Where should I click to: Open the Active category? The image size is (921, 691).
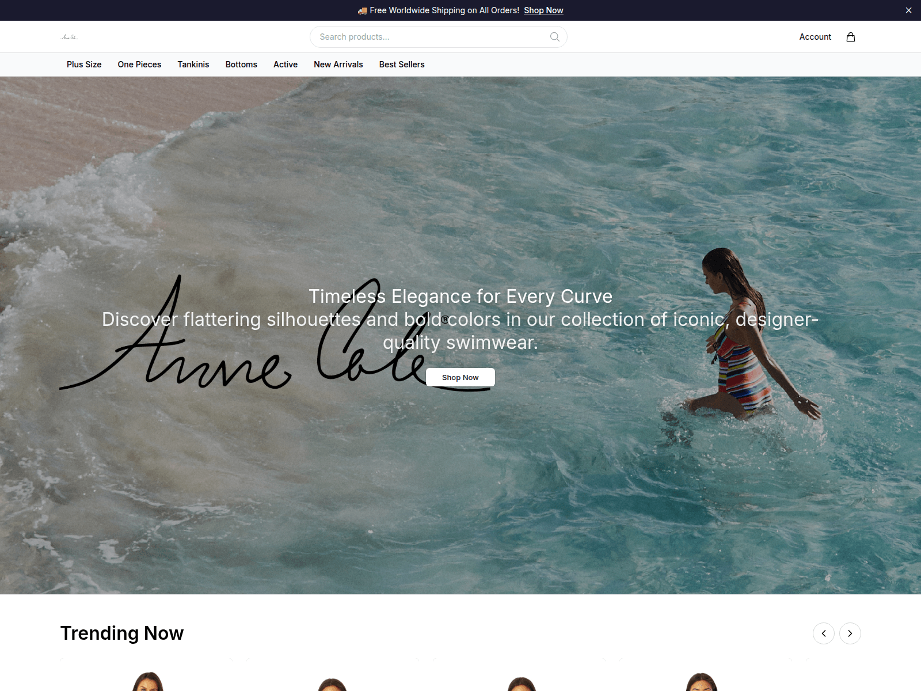[286, 64]
